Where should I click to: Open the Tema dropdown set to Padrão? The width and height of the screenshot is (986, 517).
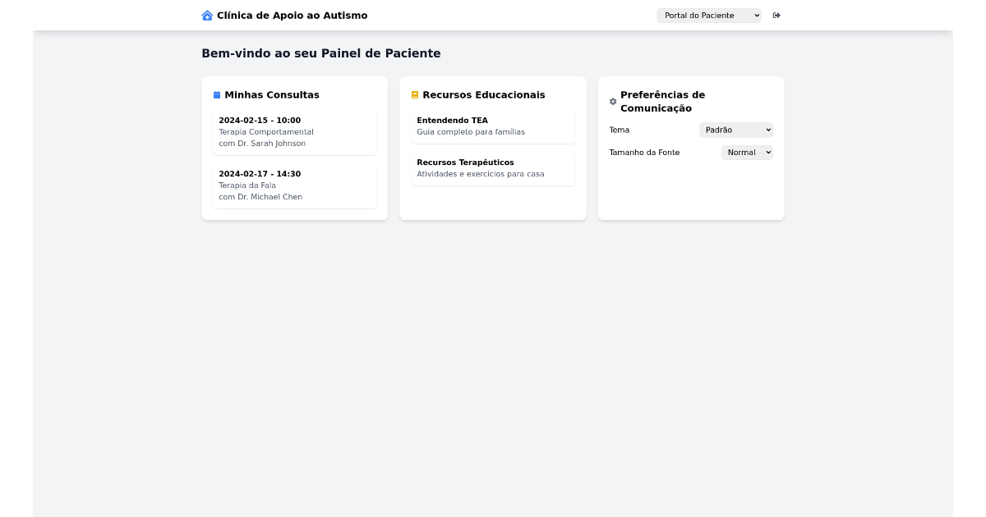pyautogui.click(x=735, y=130)
